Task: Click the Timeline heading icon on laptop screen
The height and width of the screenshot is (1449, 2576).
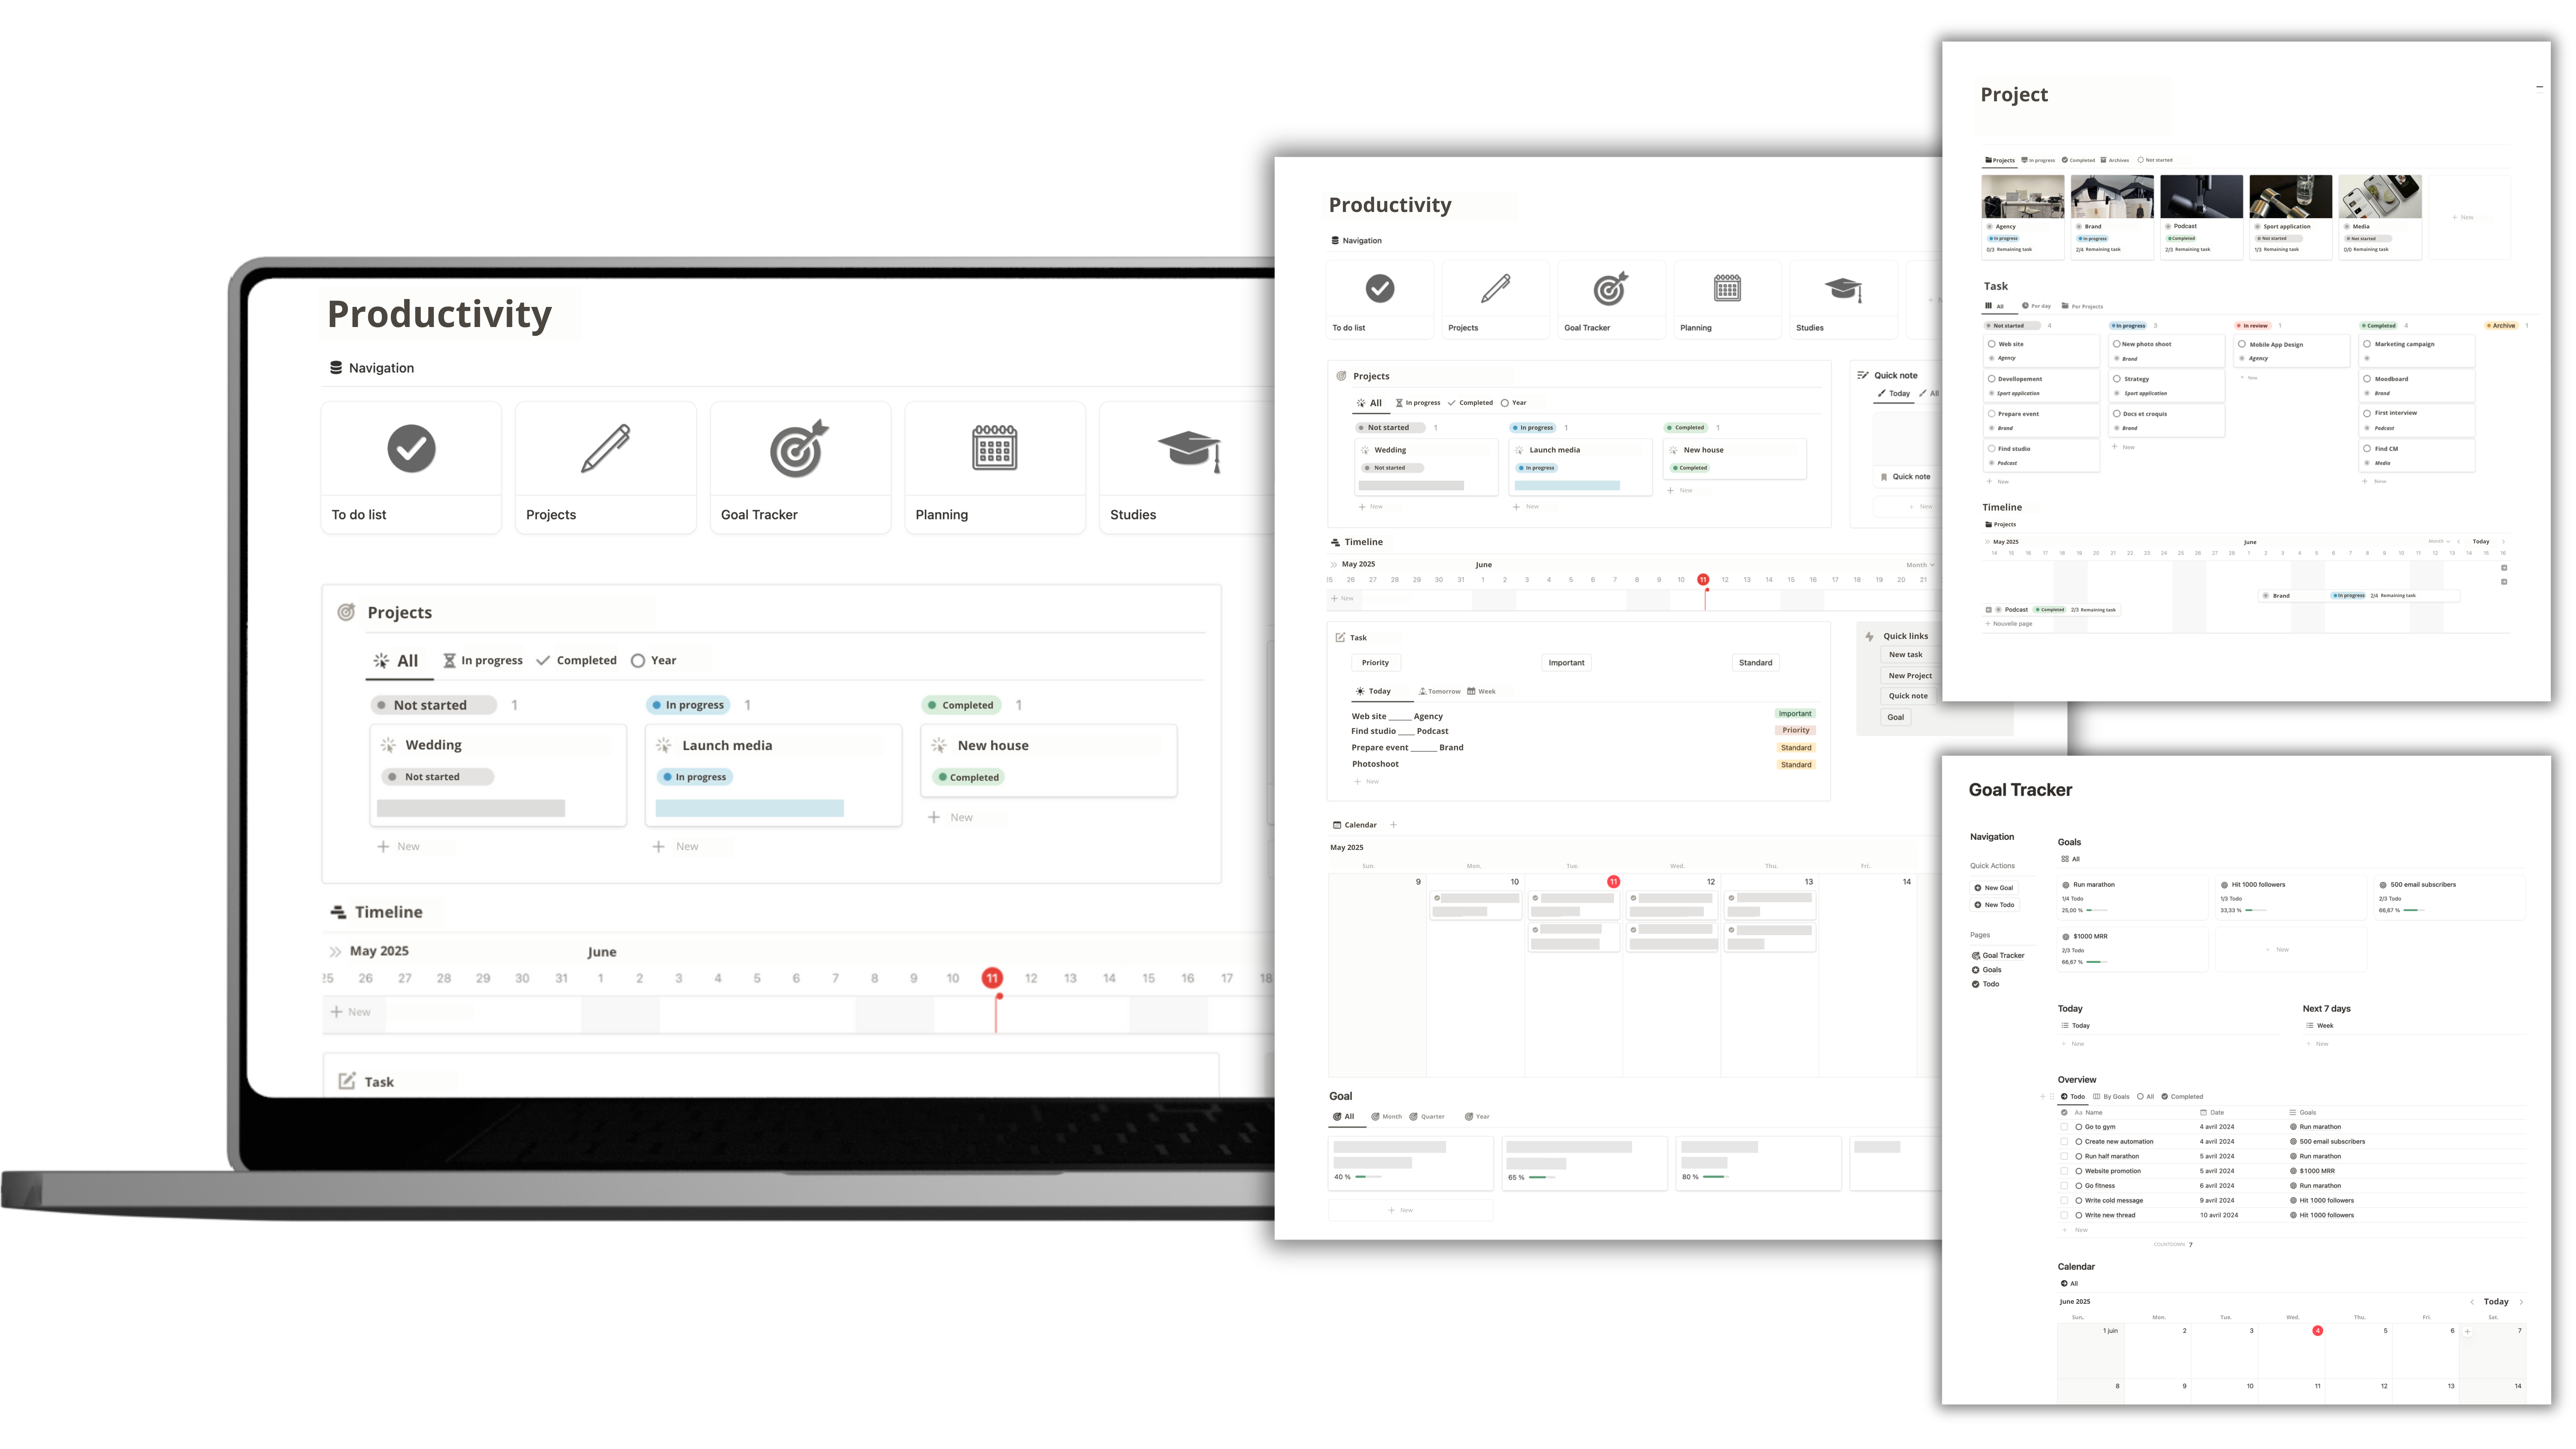Action: click(339, 912)
